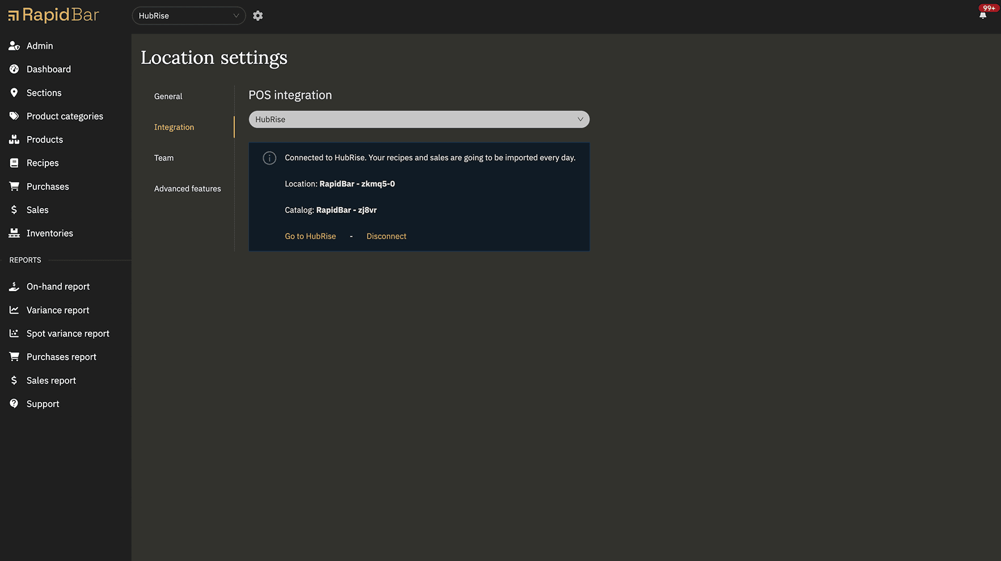Screen dimensions: 1001x561
Task: Click the Support question mark icon
Action: 14,403
